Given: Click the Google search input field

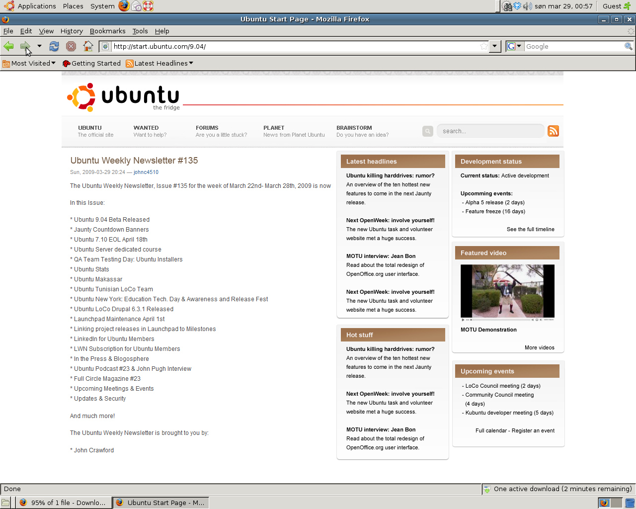Looking at the screenshot, I should point(574,46).
